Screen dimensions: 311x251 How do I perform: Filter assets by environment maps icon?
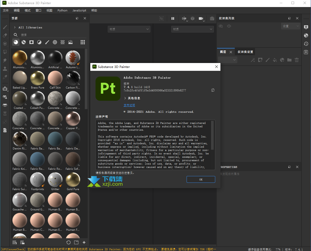(71, 42)
